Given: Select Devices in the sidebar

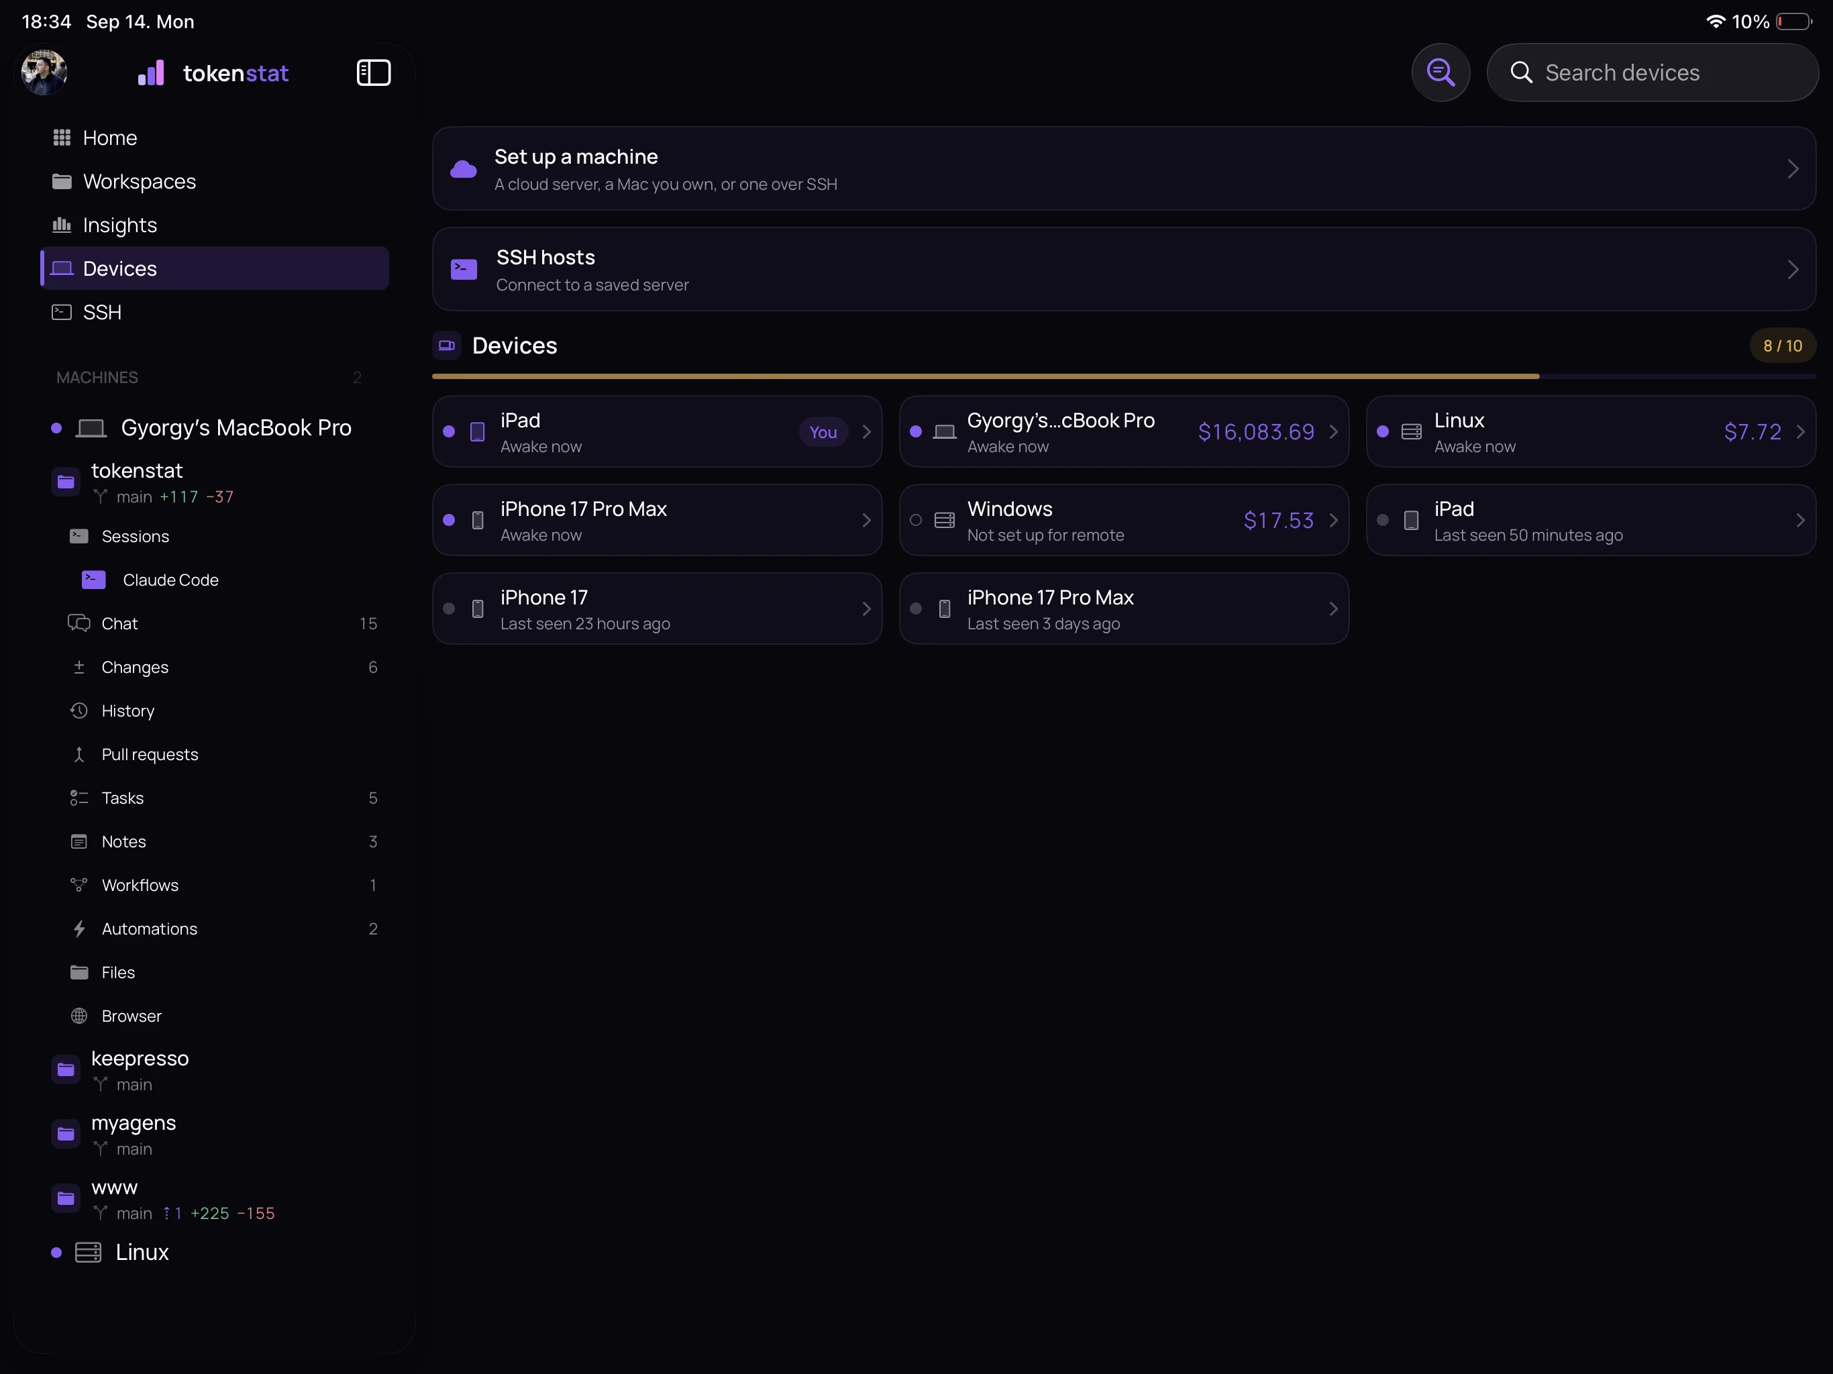Looking at the screenshot, I should click(214, 268).
